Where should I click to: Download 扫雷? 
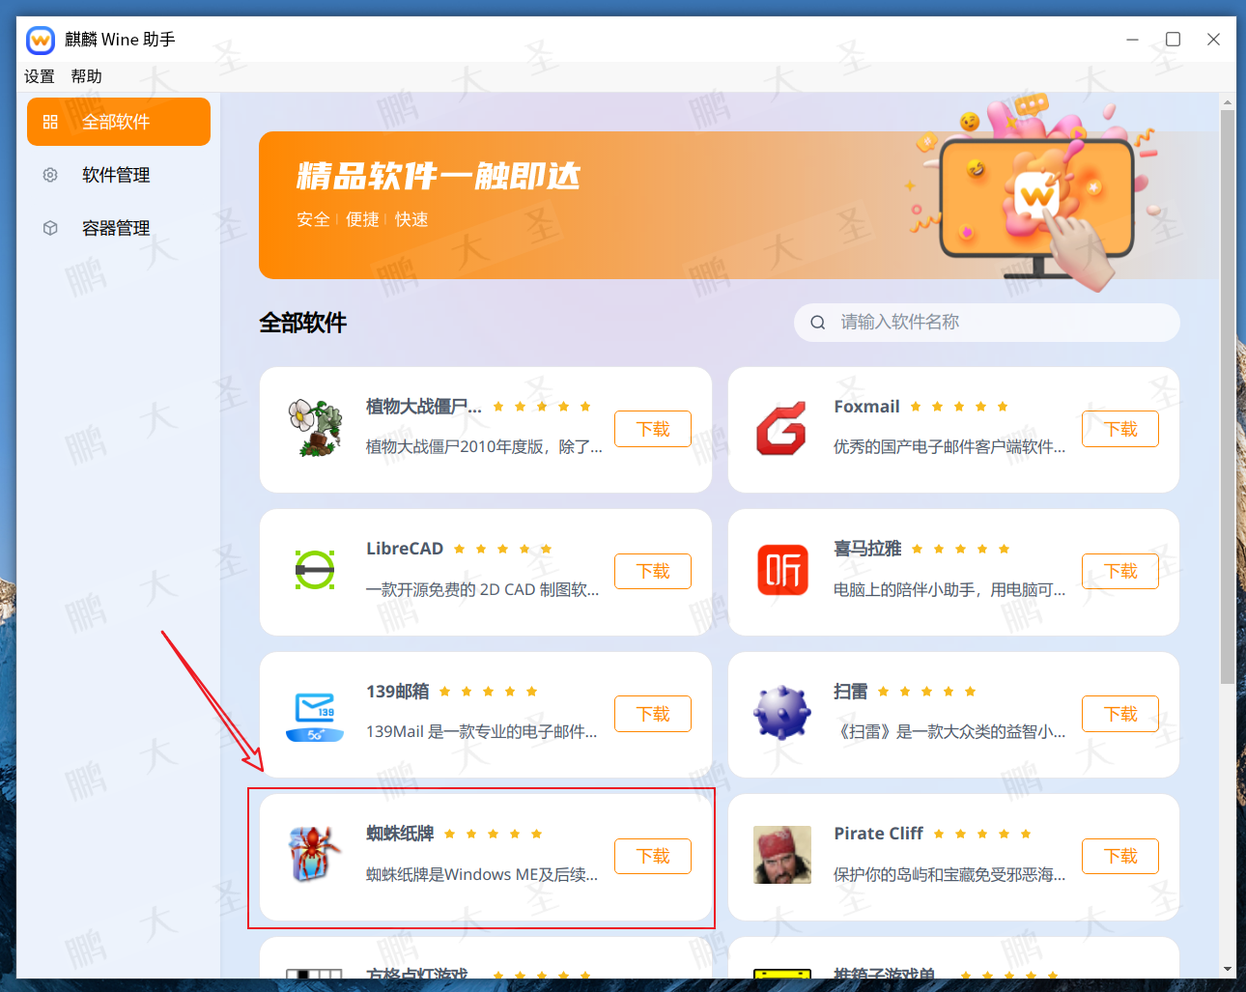pyautogui.click(x=1120, y=714)
